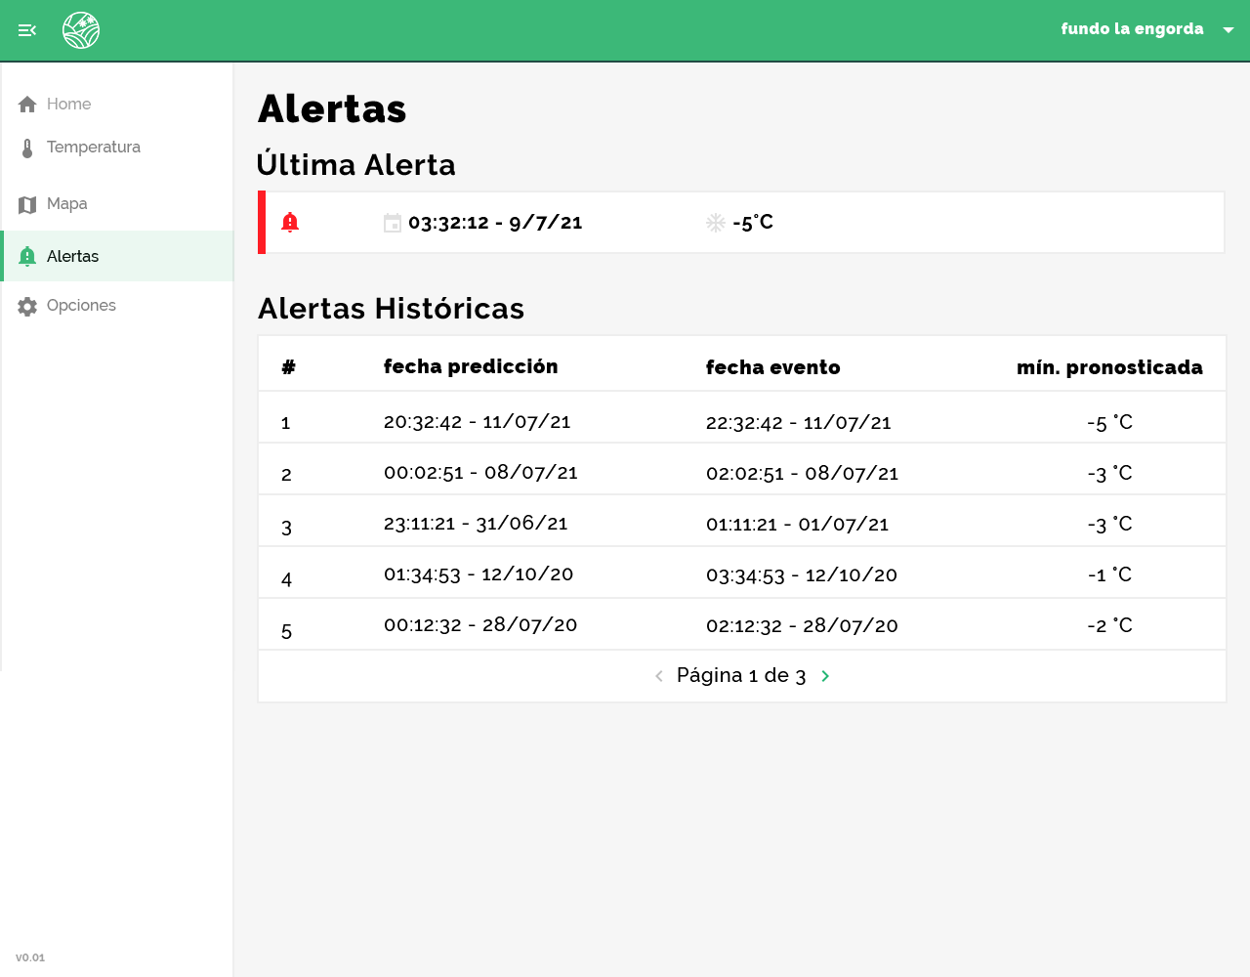Collapse the sidebar with the hamburger icon
The height and width of the screenshot is (977, 1250).
(x=27, y=30)
